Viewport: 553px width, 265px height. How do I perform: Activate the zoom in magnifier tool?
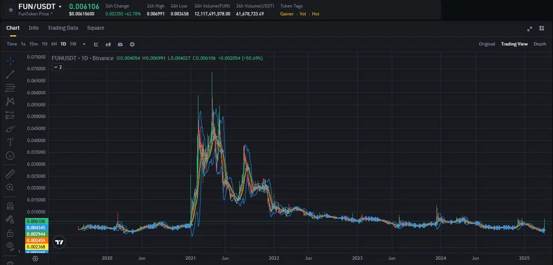coord(10,187)
